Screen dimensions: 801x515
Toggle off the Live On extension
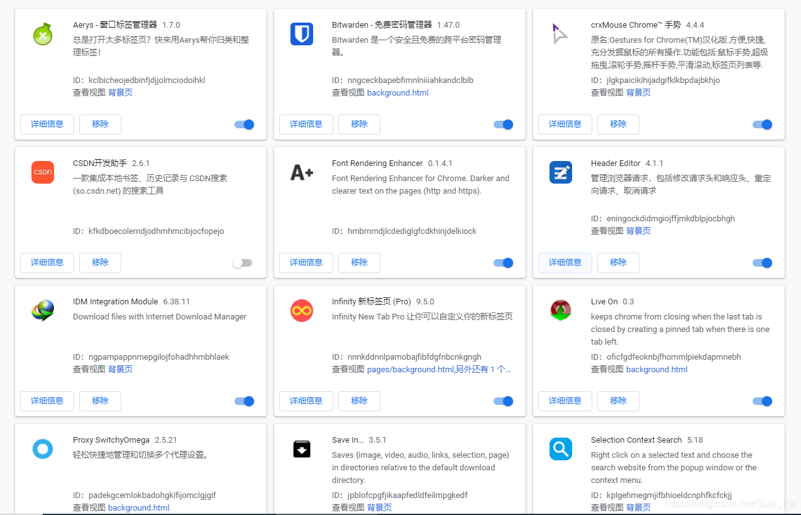click(763, 401)
